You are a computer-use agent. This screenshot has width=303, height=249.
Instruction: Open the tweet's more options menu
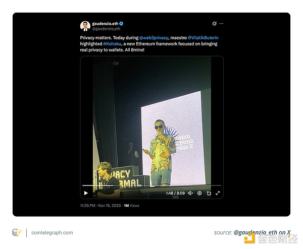tap(221, 24)
